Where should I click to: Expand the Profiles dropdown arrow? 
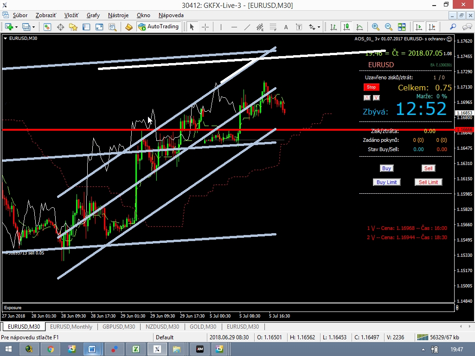(x=33, y=27)
